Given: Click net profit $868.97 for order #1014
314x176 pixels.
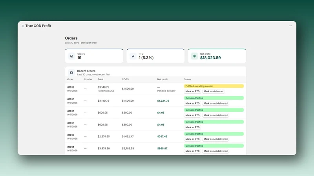Looking at the screenshot, I should (x=162, y=149).
